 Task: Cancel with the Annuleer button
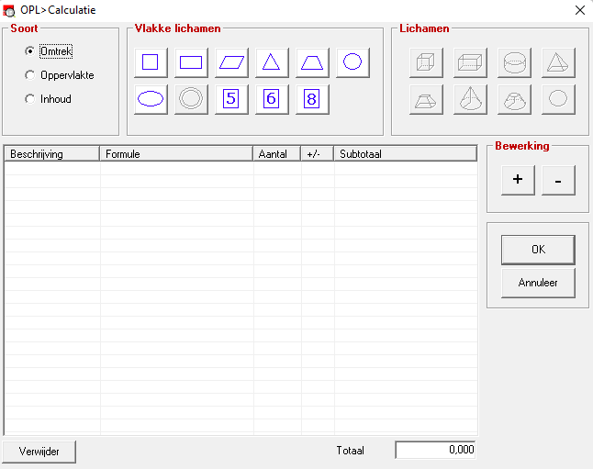538,283
